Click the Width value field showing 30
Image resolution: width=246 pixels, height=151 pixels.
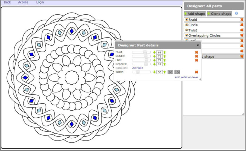tap(160, 72)
